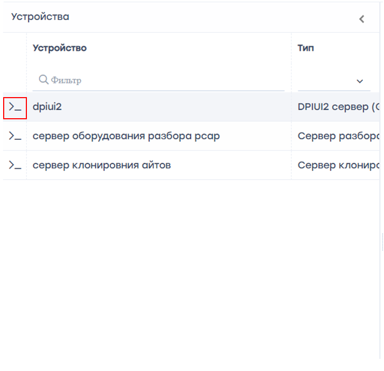This screenshot has width=384, height=371.
Task: Select the dpiui2 device name
Action: click(47, 107)
